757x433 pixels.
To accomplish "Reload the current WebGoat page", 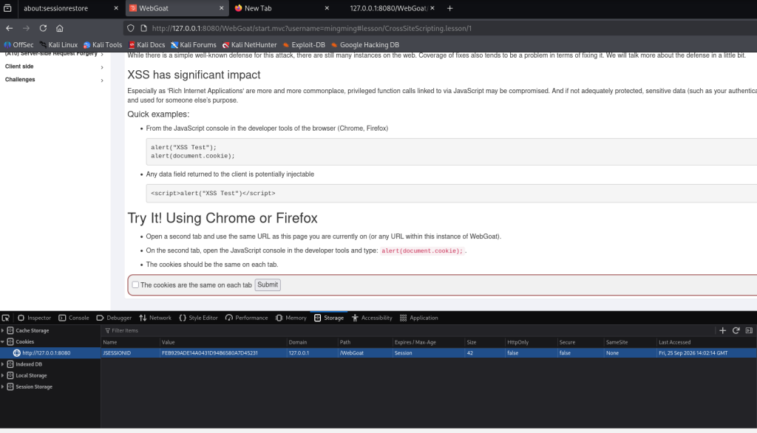I will pyautogui.click(x=43, y=29).
